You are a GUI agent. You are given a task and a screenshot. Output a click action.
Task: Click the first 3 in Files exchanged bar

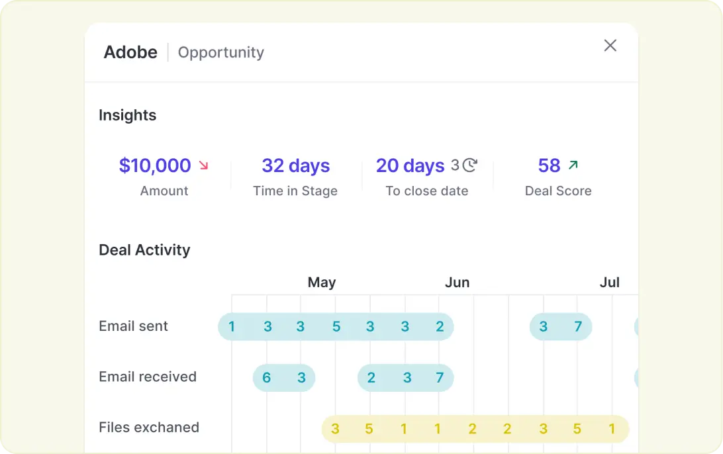point(336,429)
